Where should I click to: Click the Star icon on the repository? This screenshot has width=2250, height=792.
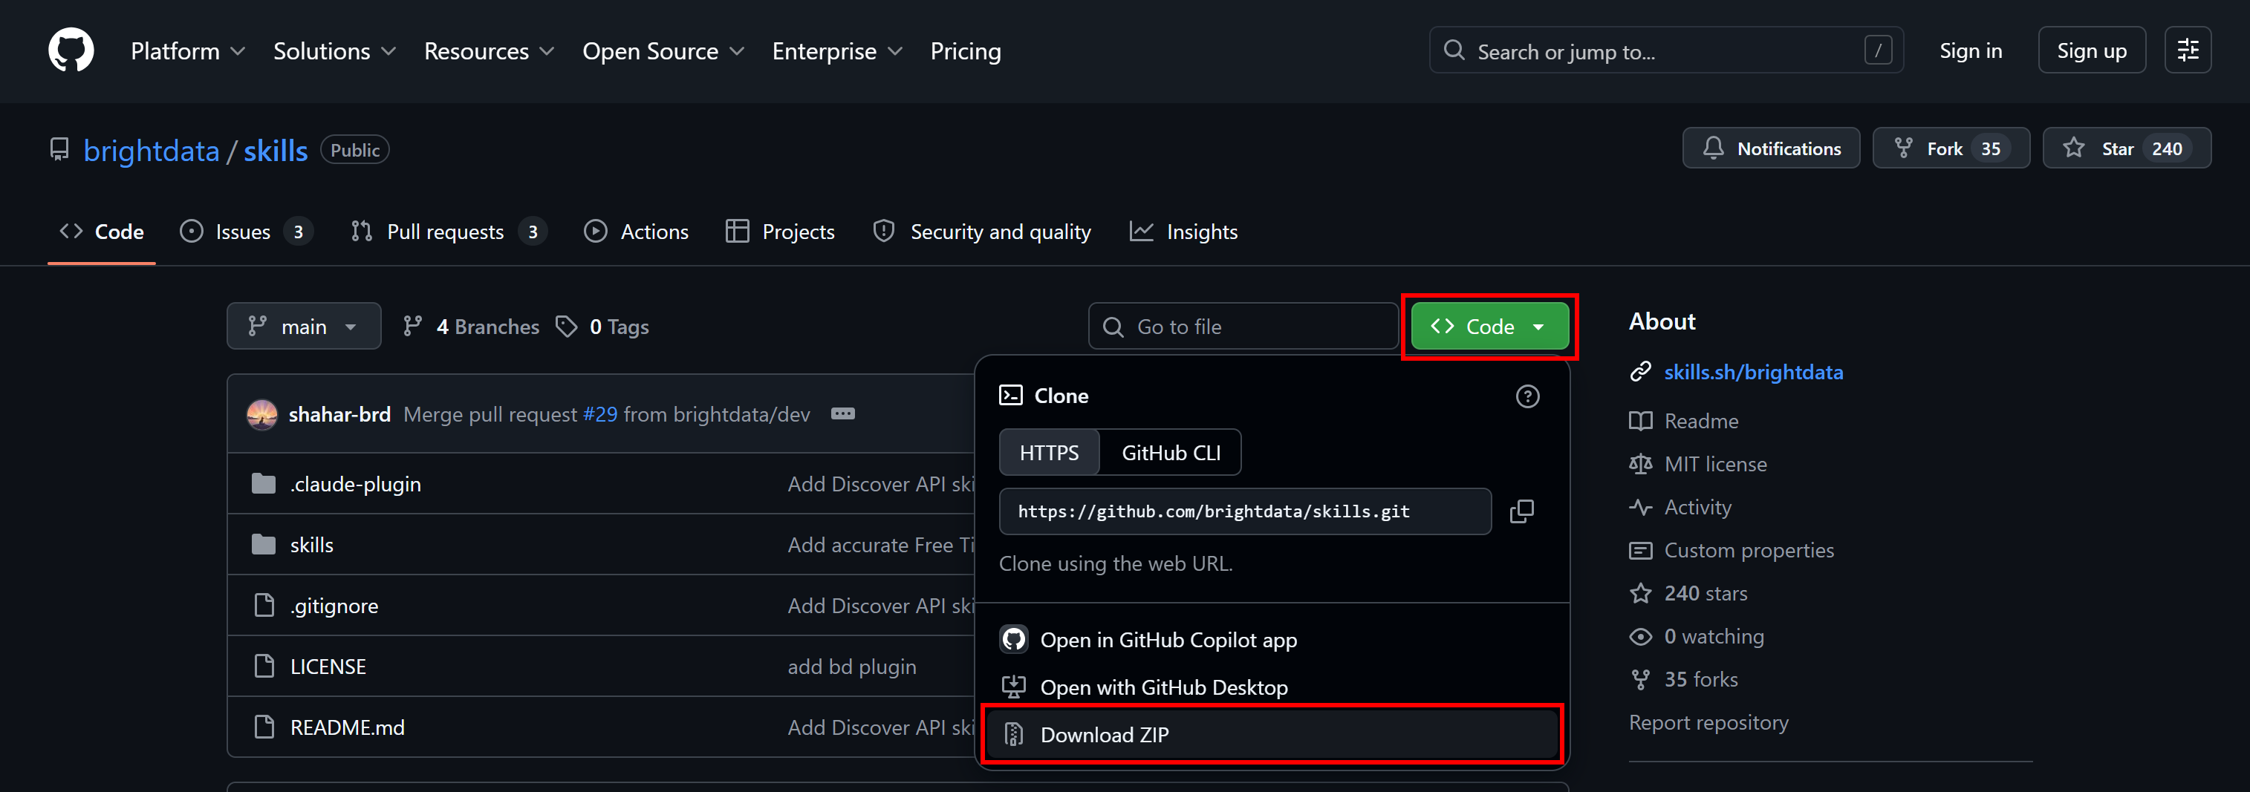[x=2073, y=148]
